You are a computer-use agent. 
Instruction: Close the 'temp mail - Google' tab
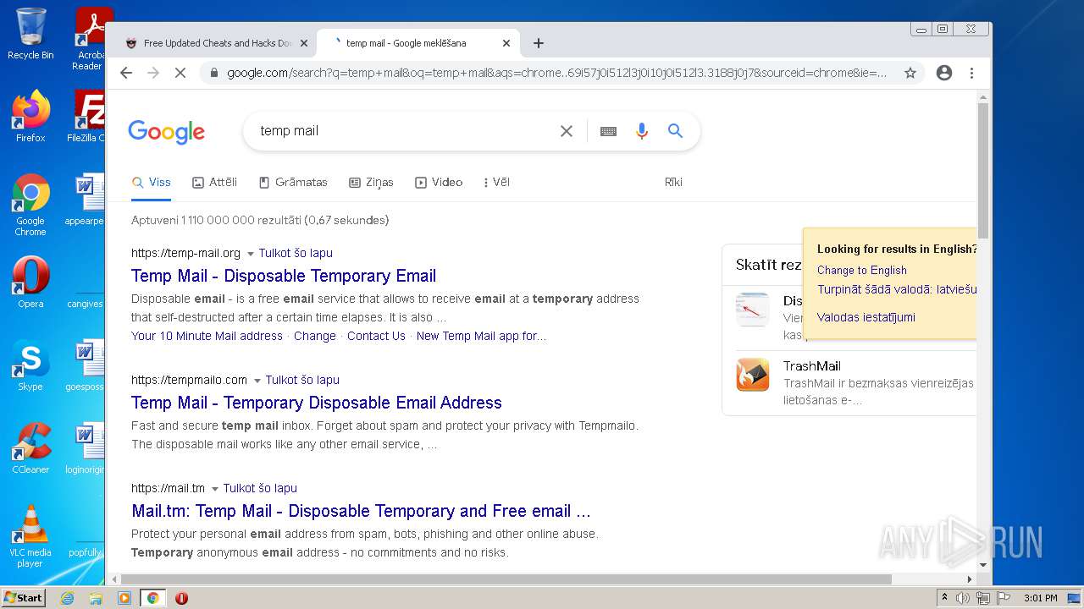pyautogui.click(x=506, y=43)
